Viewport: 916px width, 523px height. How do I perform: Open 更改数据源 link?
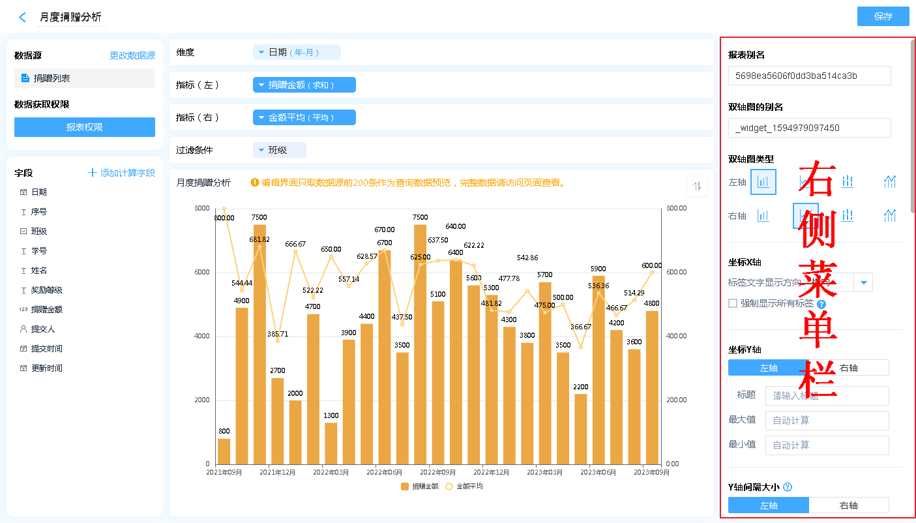(x=132, y=56)
